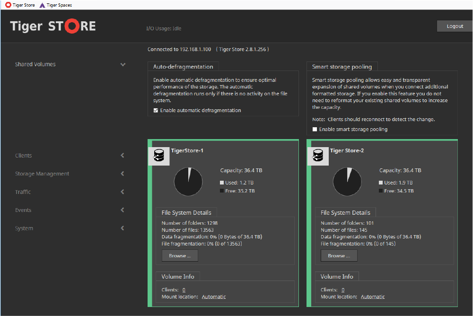Open Traffic in the sidebar

pyautogui.click(x=23, y=192)
